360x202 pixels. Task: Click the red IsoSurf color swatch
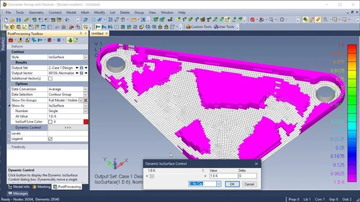[x=86, y=122]
